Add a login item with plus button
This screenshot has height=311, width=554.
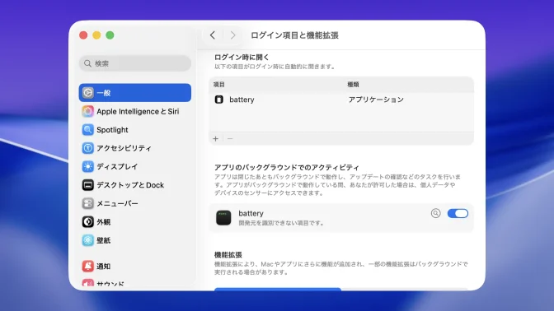tap(215, 138)
